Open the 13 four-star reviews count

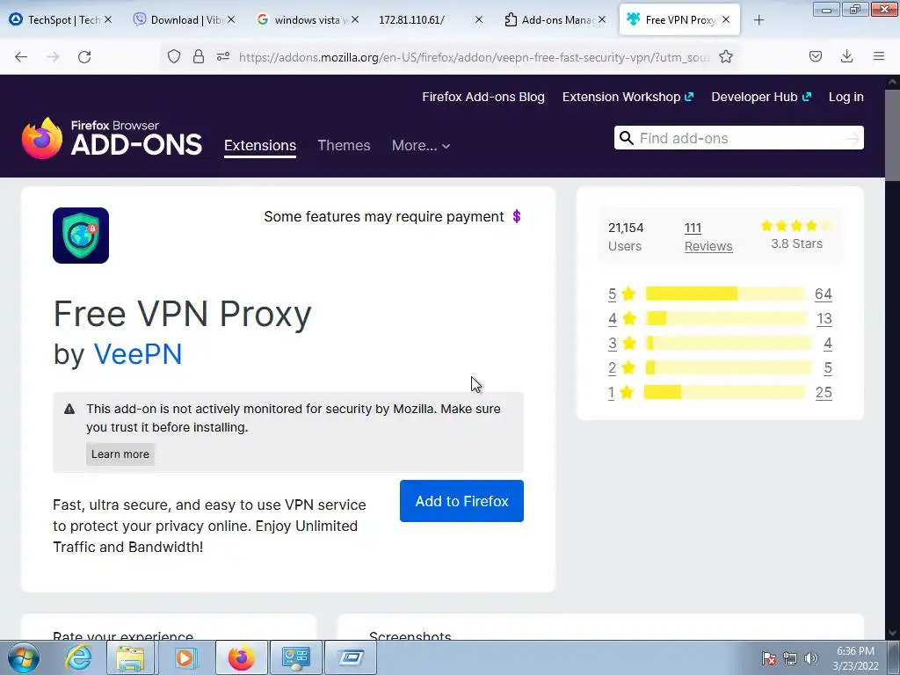point(824,318)
